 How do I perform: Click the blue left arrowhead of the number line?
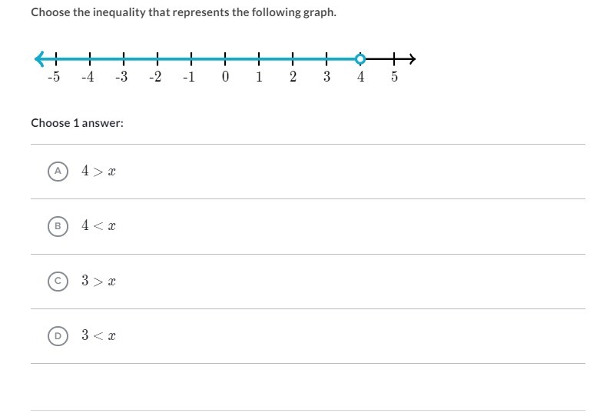click(x=40, y=58)
